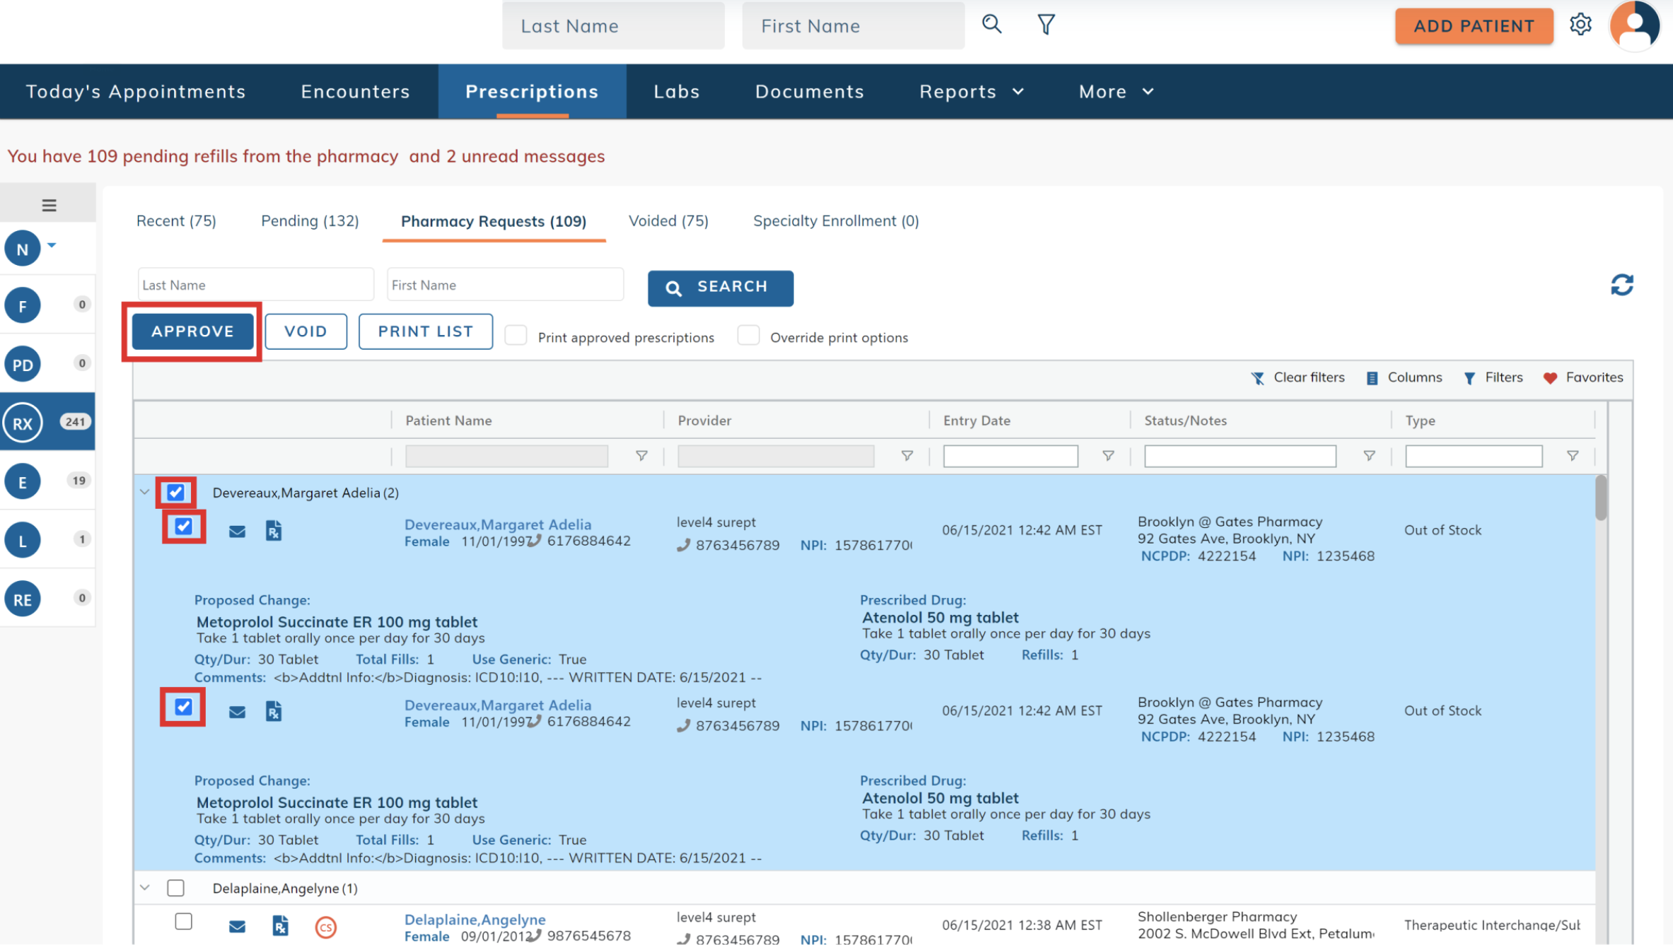Click the ADD PATIENT button
The width and height of the screenshot is (1673, 947).
[1474, 26]
